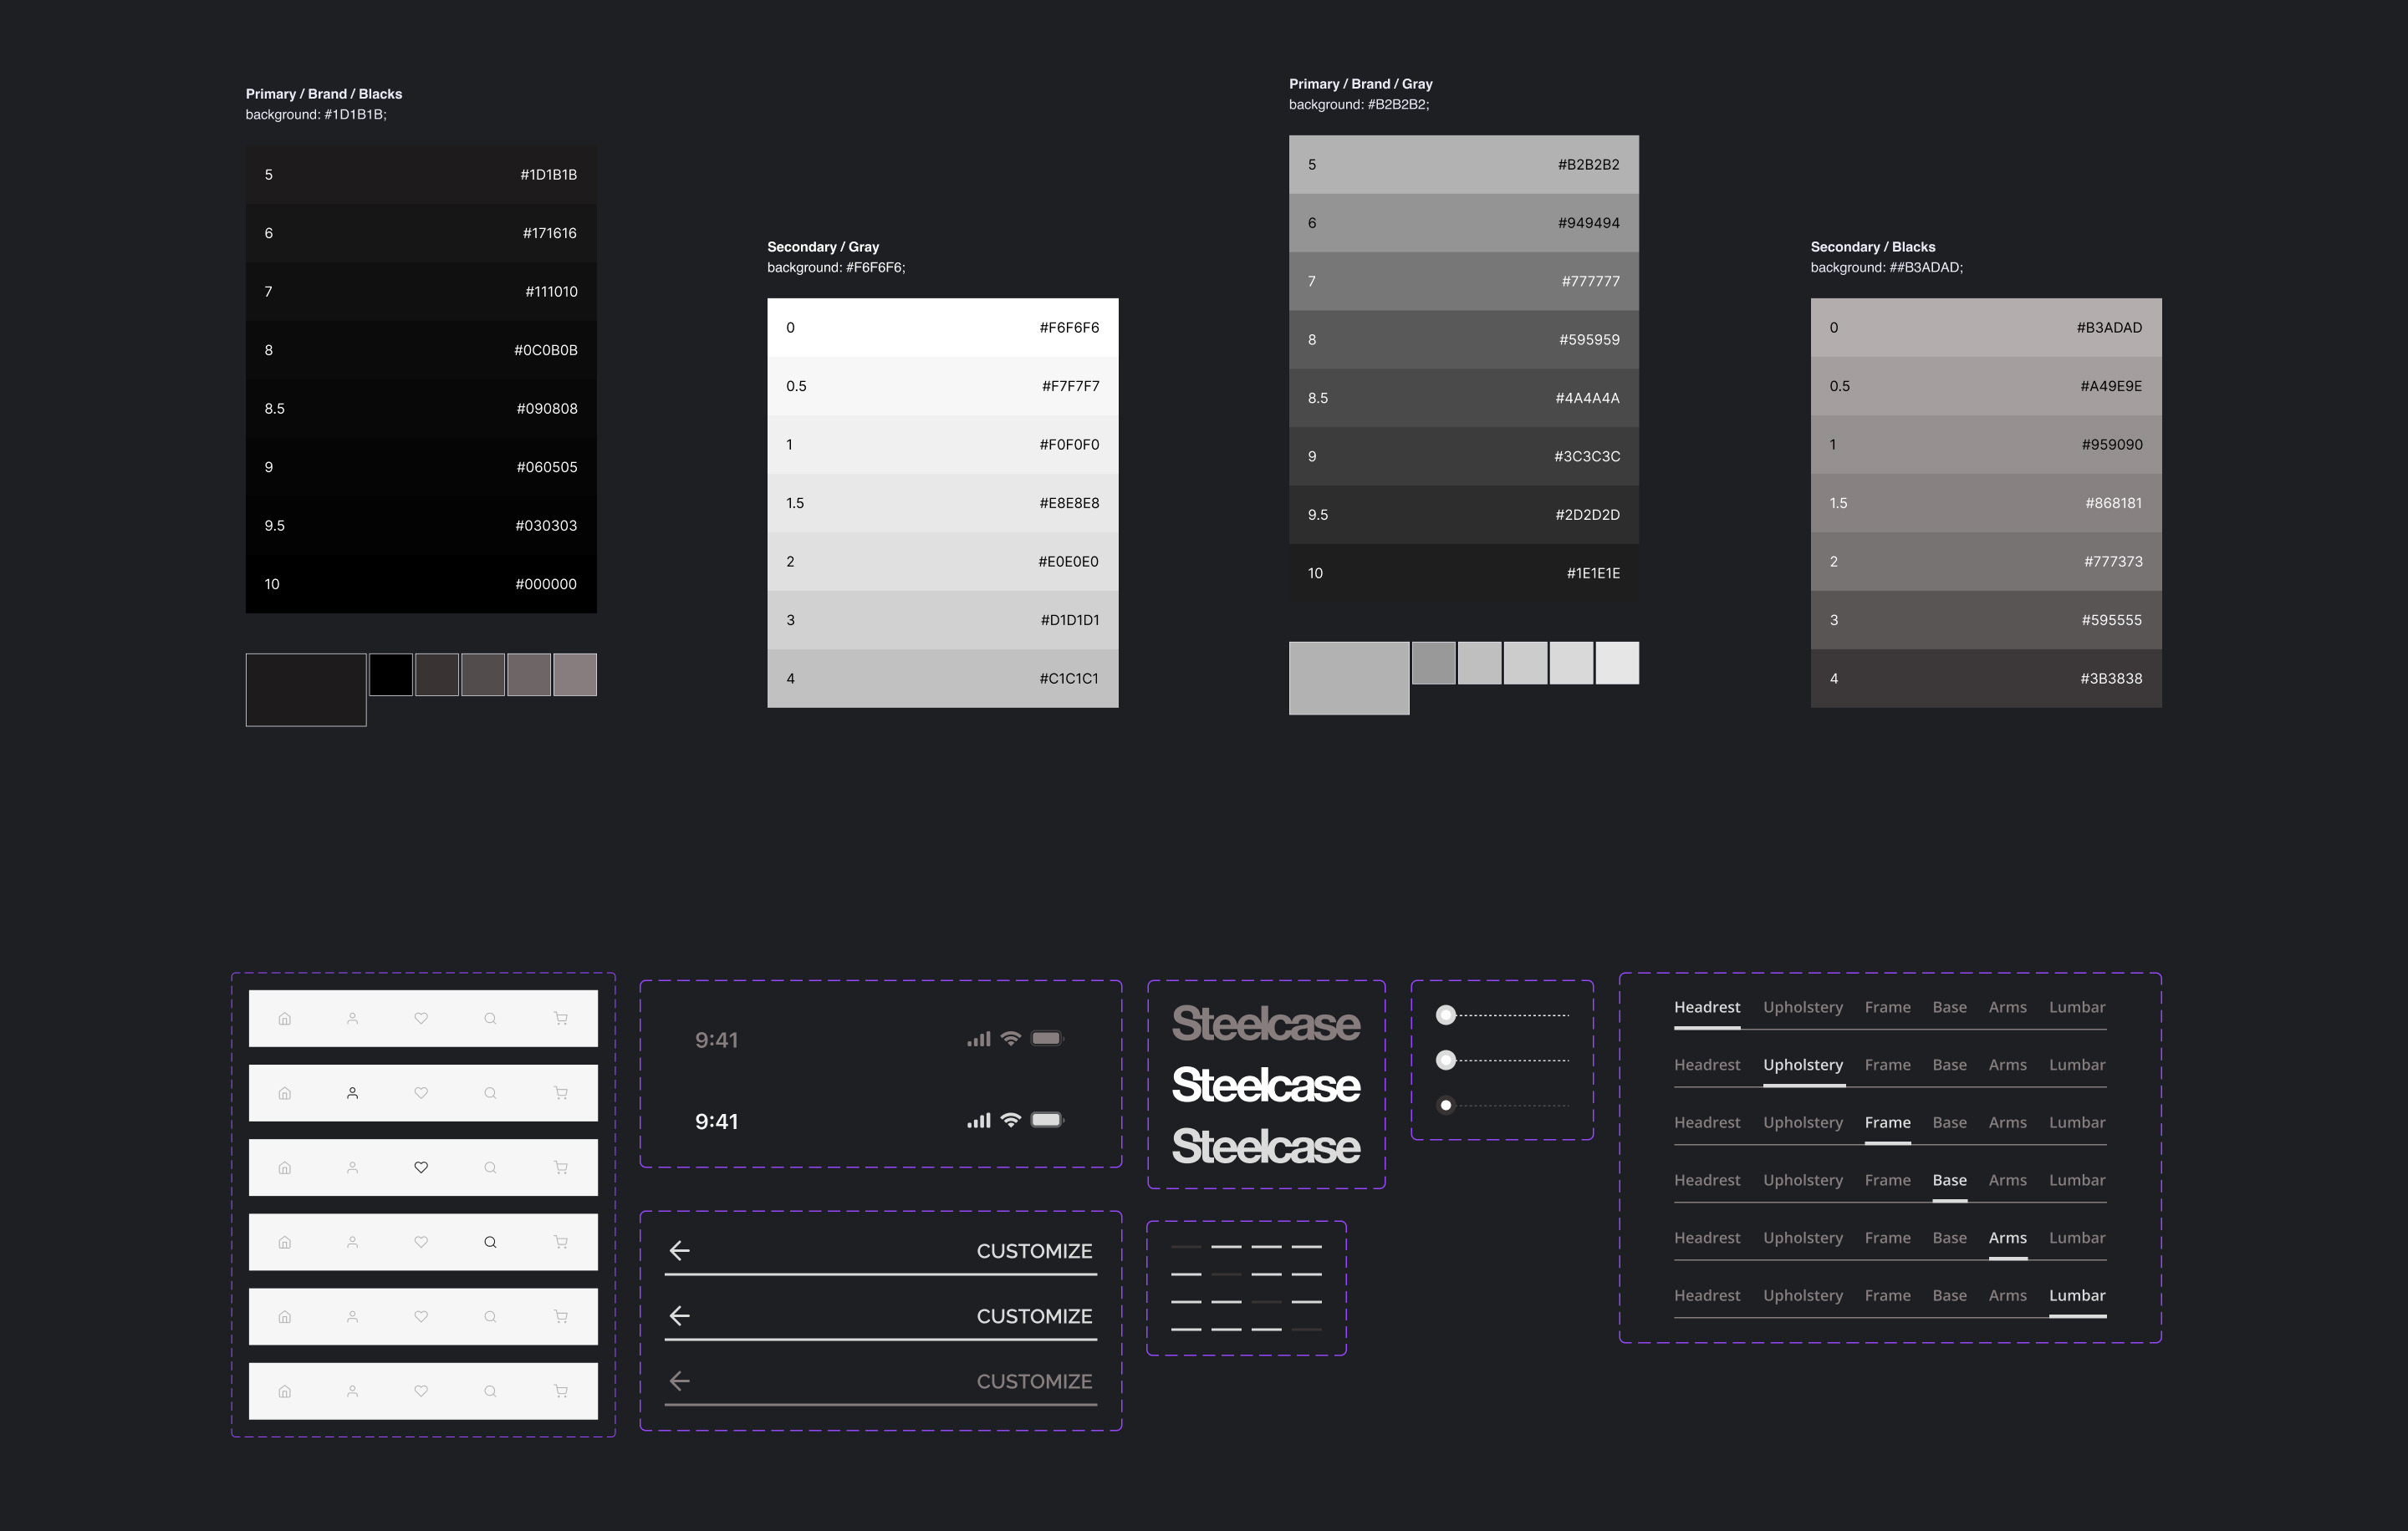Pick the #000000 row numbered 10

tap(421, 585)
